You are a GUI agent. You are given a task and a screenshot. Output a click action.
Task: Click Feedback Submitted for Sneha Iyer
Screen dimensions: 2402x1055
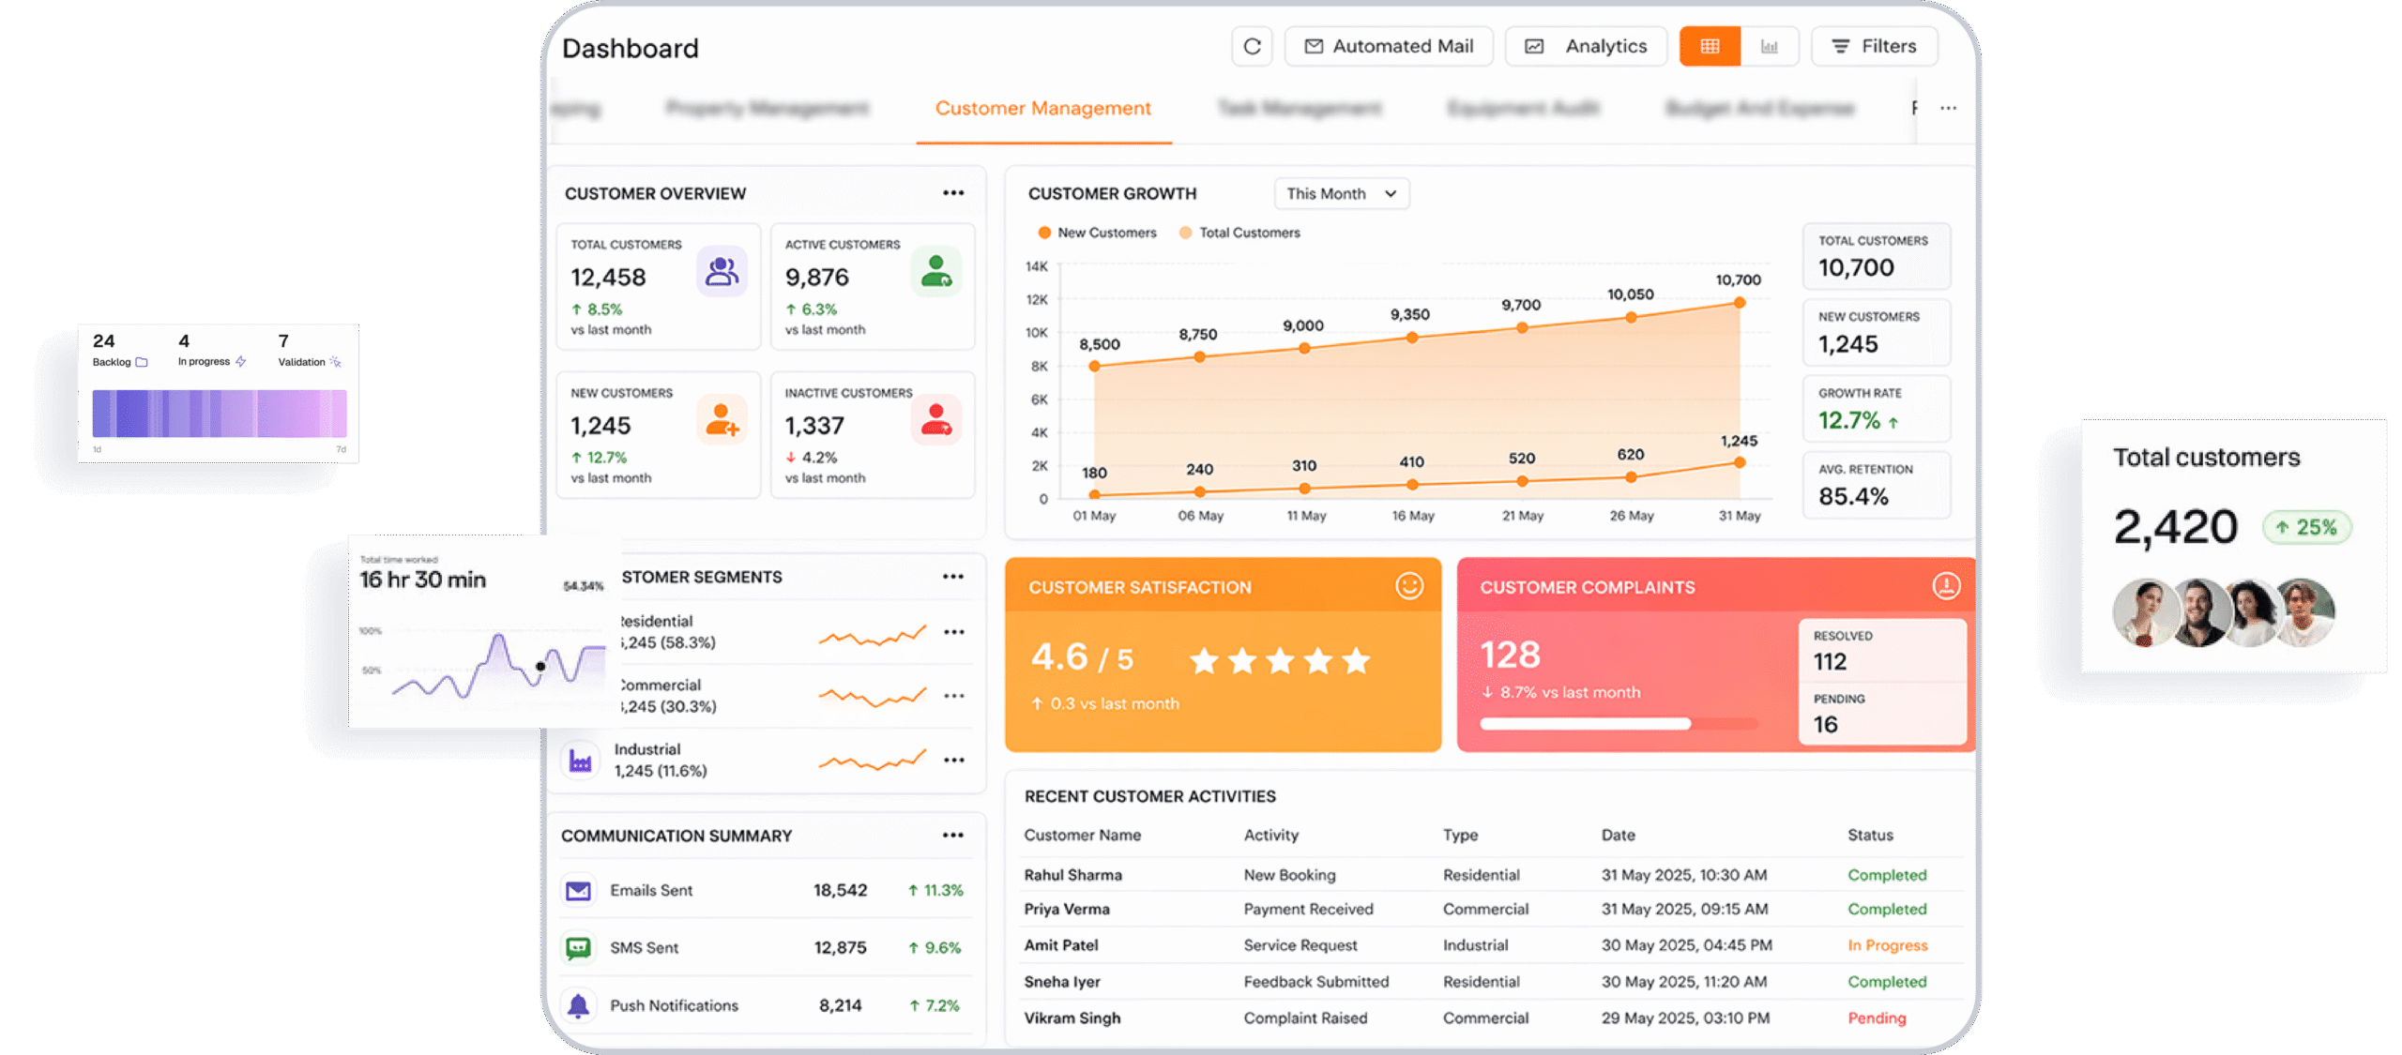coord(1315,982)
